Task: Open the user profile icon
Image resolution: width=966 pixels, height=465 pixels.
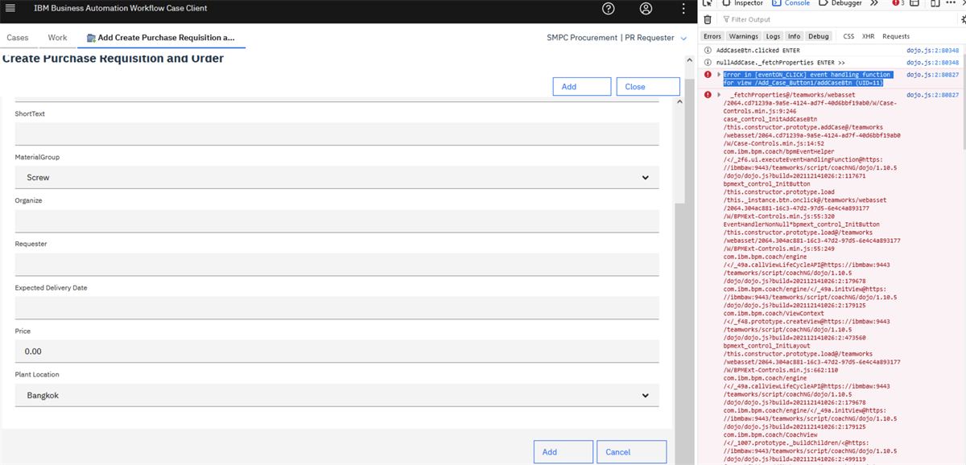Action: pyautogui.click(x=646, y=9)
